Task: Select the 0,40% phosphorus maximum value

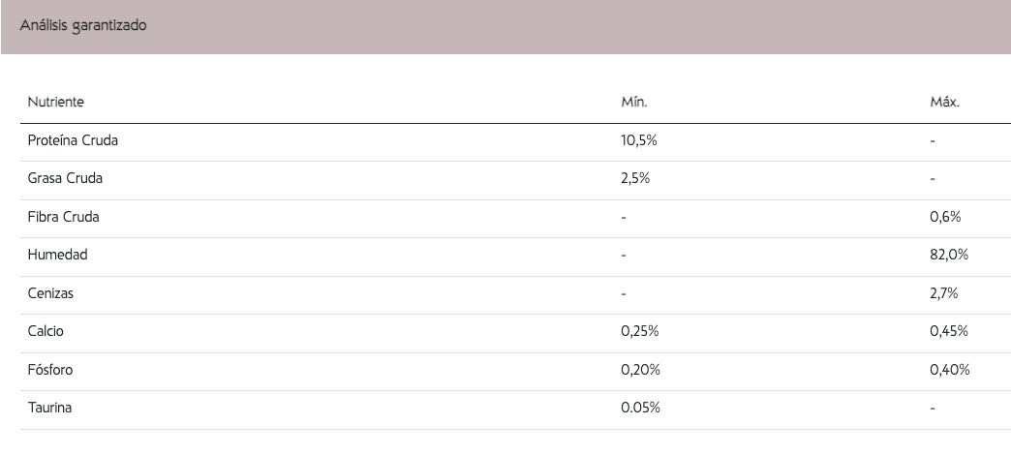Action: pos(950,370)
